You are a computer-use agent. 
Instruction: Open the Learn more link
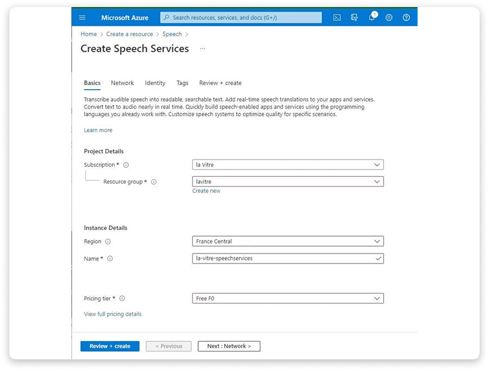[x=98, y=130]
